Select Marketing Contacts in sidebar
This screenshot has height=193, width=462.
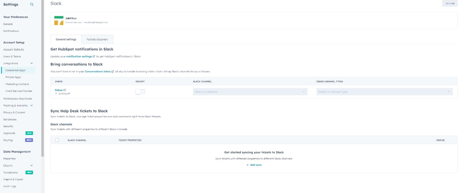(17, 84)
